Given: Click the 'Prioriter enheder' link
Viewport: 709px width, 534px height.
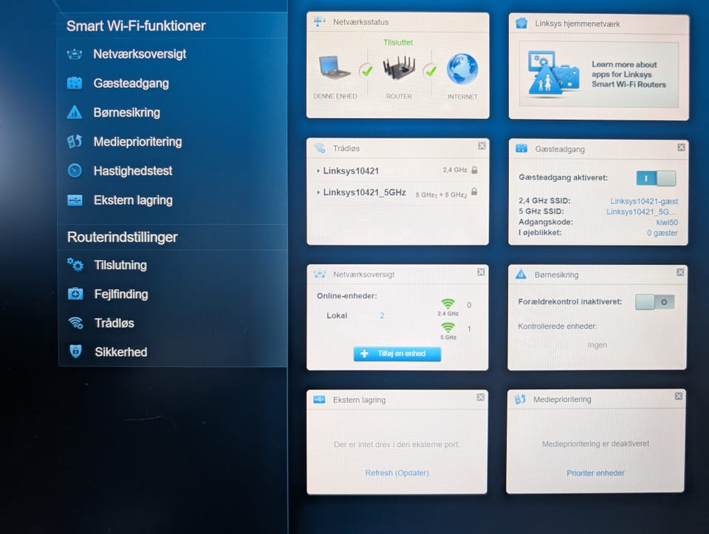Looking at the screenshot, I should pos(595,473).
